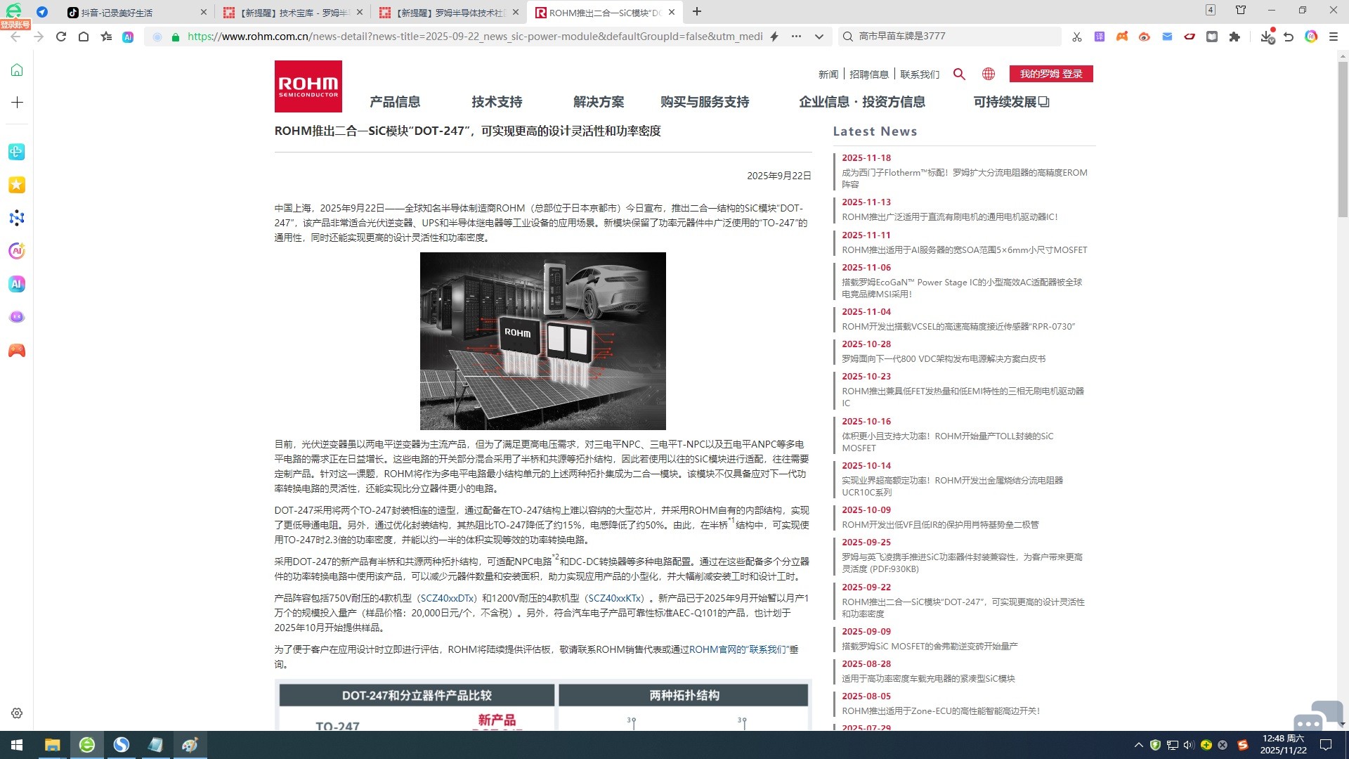Open the browser hamburger menu
The image size is (1349, 759).
point(1334,37)
